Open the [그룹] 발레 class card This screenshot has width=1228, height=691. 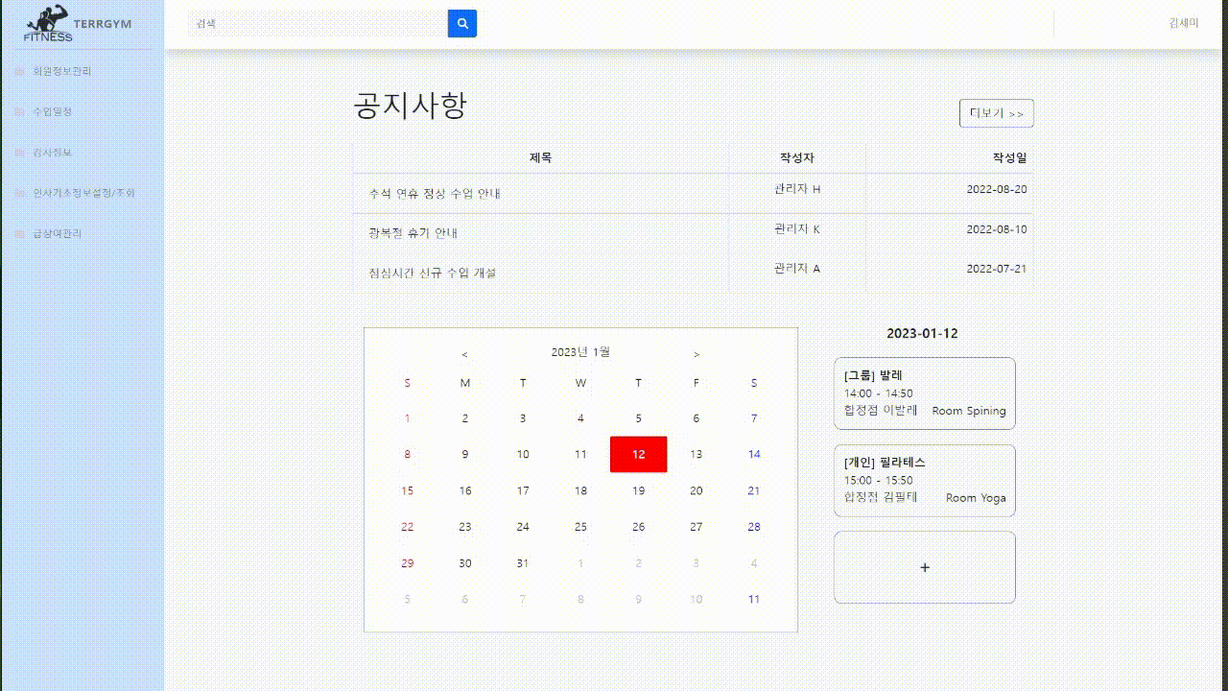925,393
